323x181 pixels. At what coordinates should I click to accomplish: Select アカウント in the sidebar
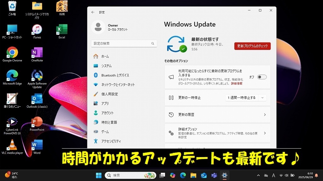point(124,113)
